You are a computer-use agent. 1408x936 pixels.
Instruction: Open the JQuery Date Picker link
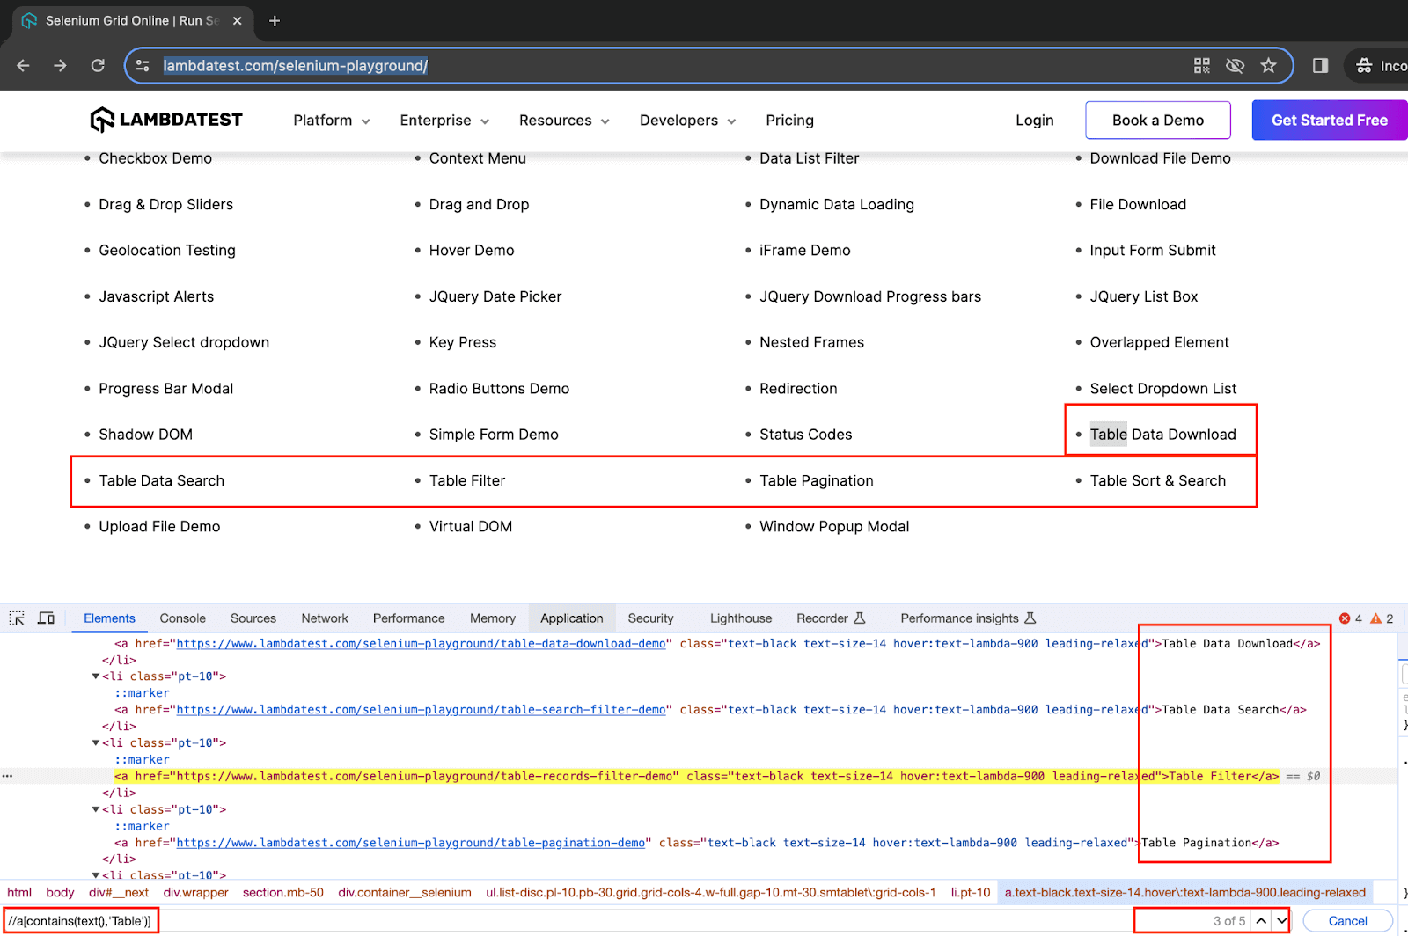pyautogui.click(x=495, y=296)
